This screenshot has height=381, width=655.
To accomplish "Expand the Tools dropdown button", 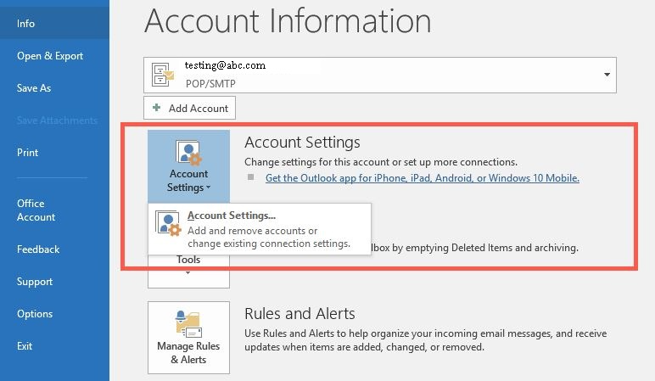I will (x=188, y=271).
